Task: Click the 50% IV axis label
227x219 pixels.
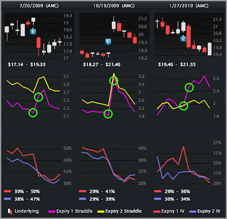Action: (68, 148)
